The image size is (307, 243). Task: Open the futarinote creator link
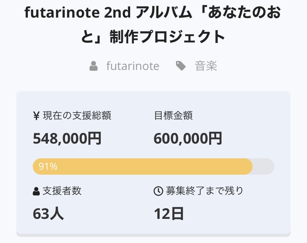coord(133,66)
